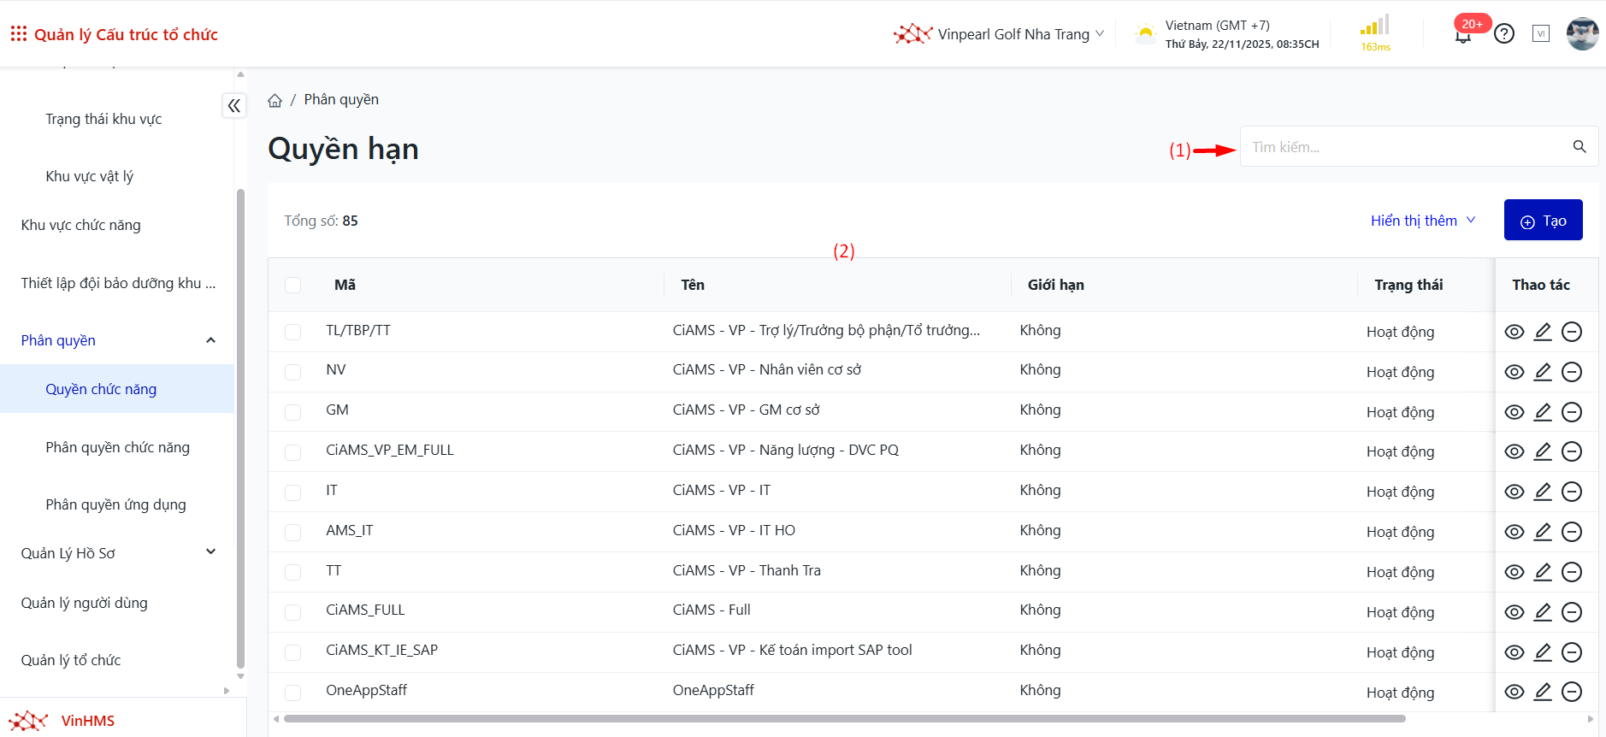Tick the select-all checkbox in table header
This screenshot has width=1606, height=737.
(x=293, y=285)
